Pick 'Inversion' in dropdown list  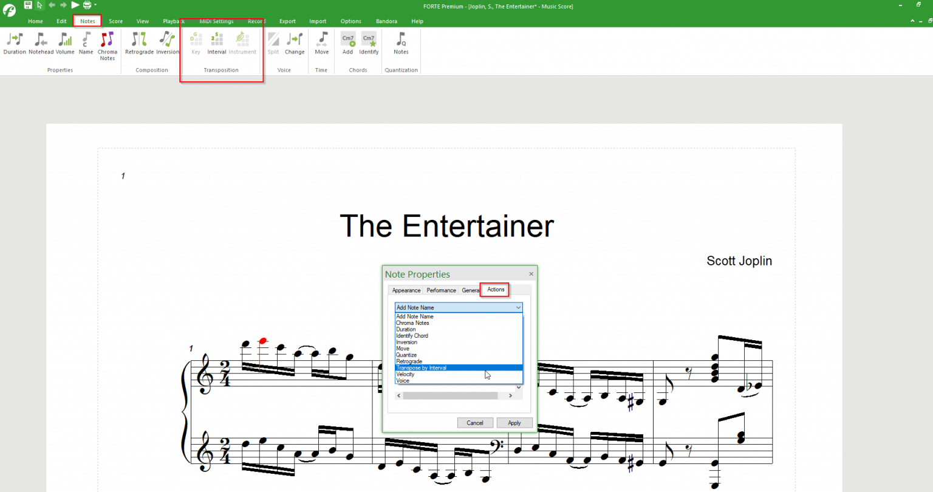[459, 342]
